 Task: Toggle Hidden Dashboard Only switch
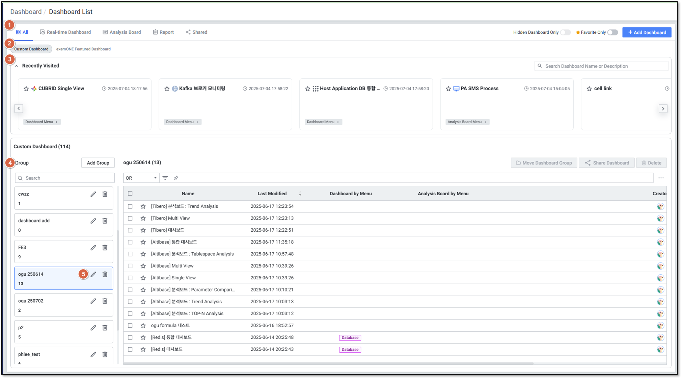[x=565, y=32]
